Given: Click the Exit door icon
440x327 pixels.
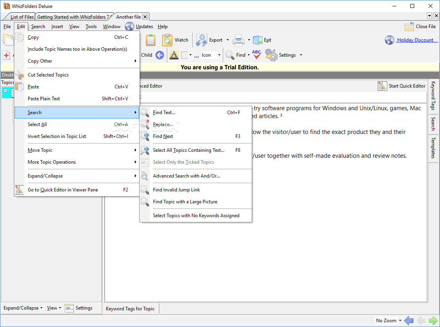Looking at the screenshot, I should tap(257, 40).
